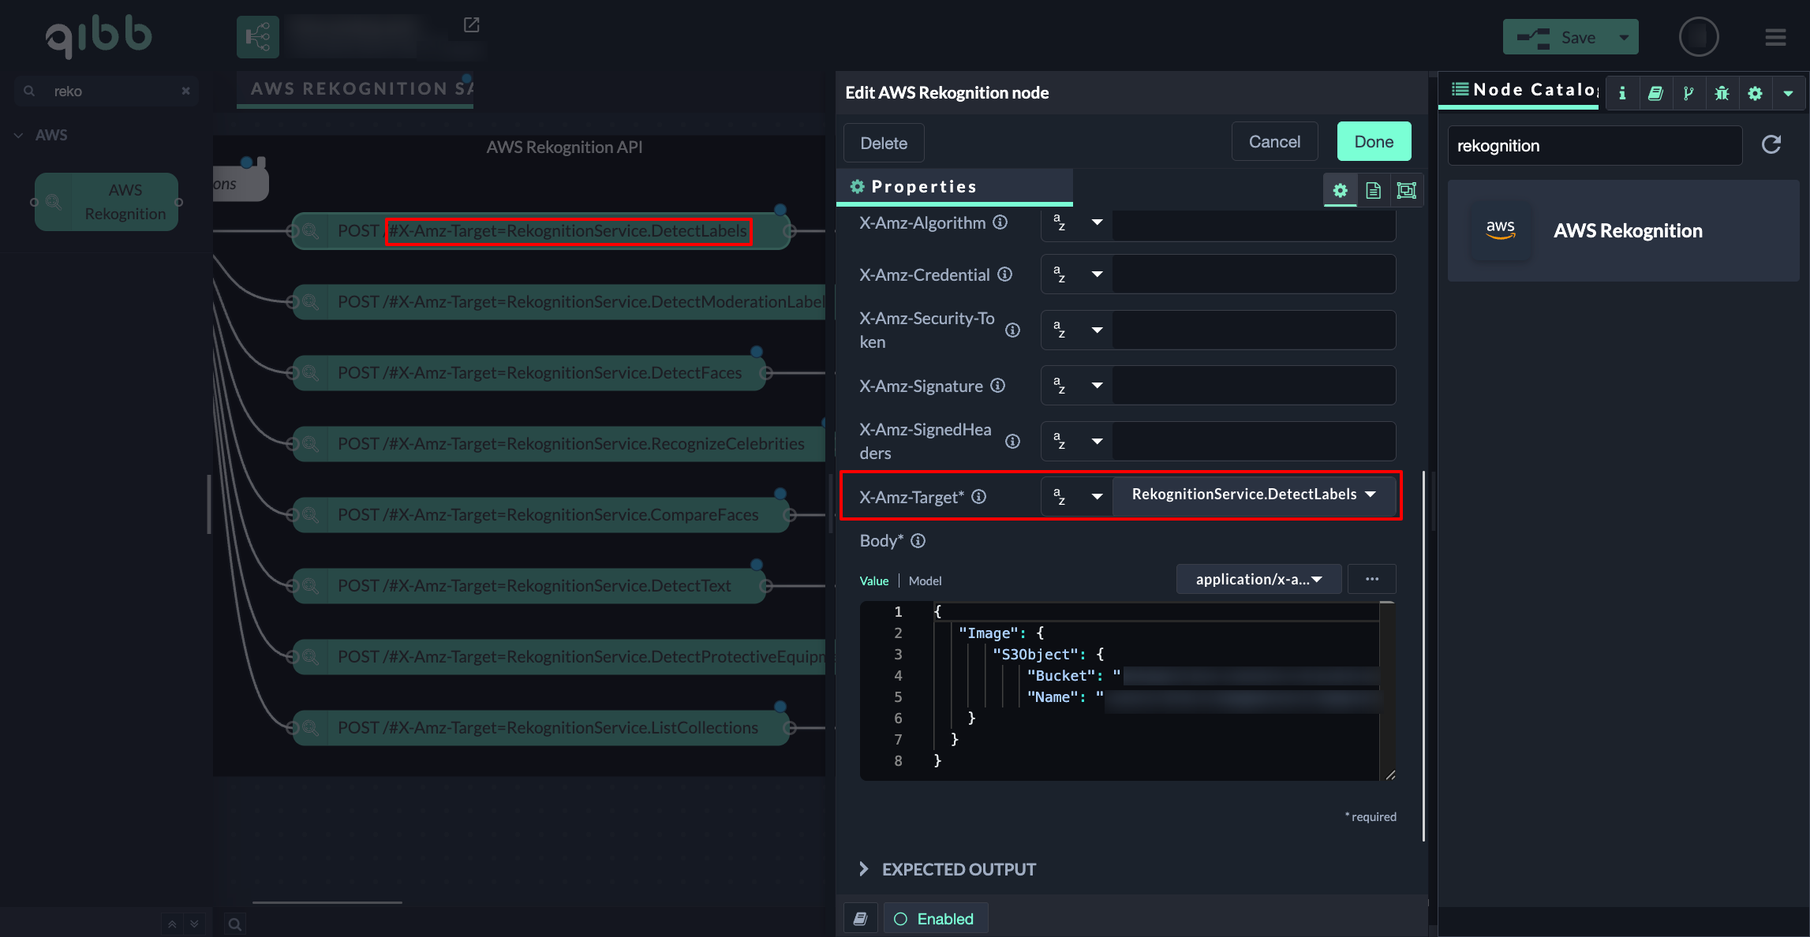Click the info icon next to X-Amz-Target

[978, 496]
